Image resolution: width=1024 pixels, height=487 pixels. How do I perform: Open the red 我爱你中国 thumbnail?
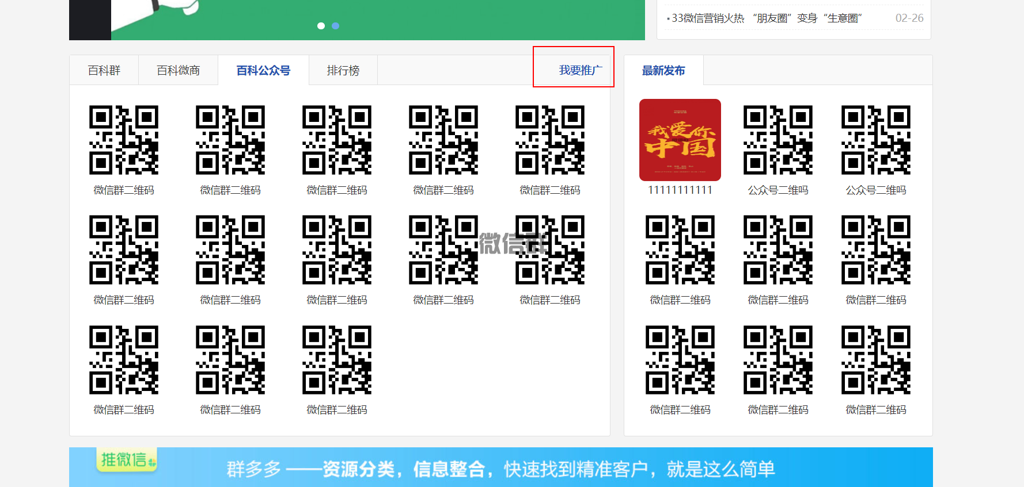tap(680, 140)
